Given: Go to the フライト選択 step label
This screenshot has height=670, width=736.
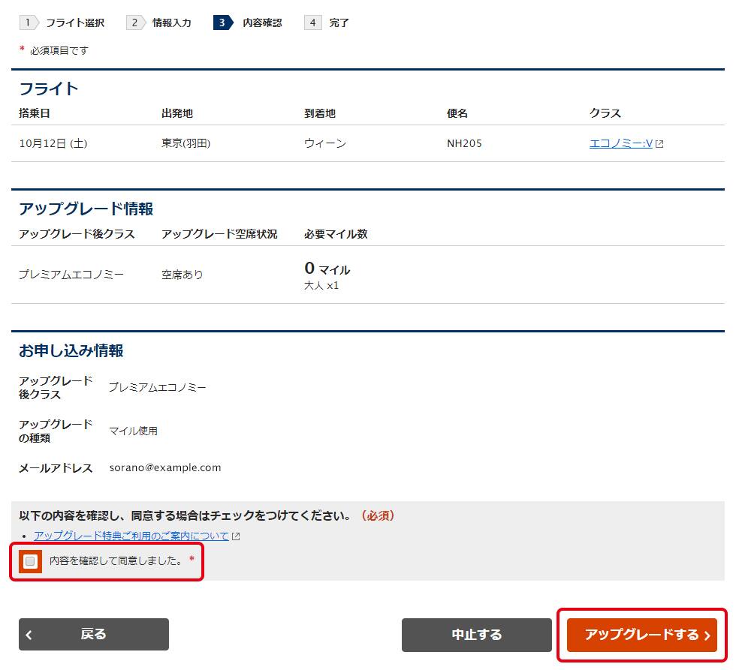Looking at the screenshot, I should click(x=75, y=23).
